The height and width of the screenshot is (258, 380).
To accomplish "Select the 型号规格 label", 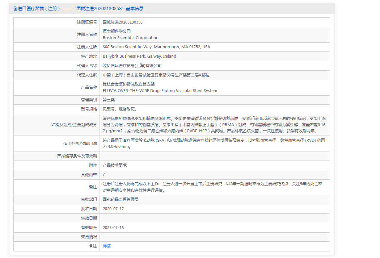I will tap(89, 109).
